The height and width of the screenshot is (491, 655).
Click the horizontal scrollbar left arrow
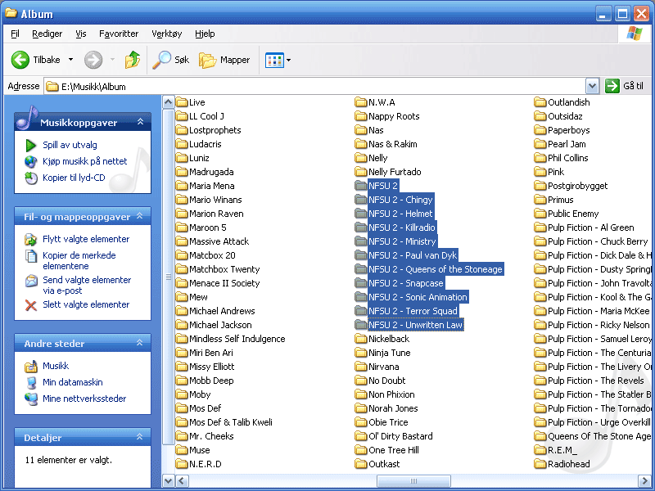click(x=181, y=481)
